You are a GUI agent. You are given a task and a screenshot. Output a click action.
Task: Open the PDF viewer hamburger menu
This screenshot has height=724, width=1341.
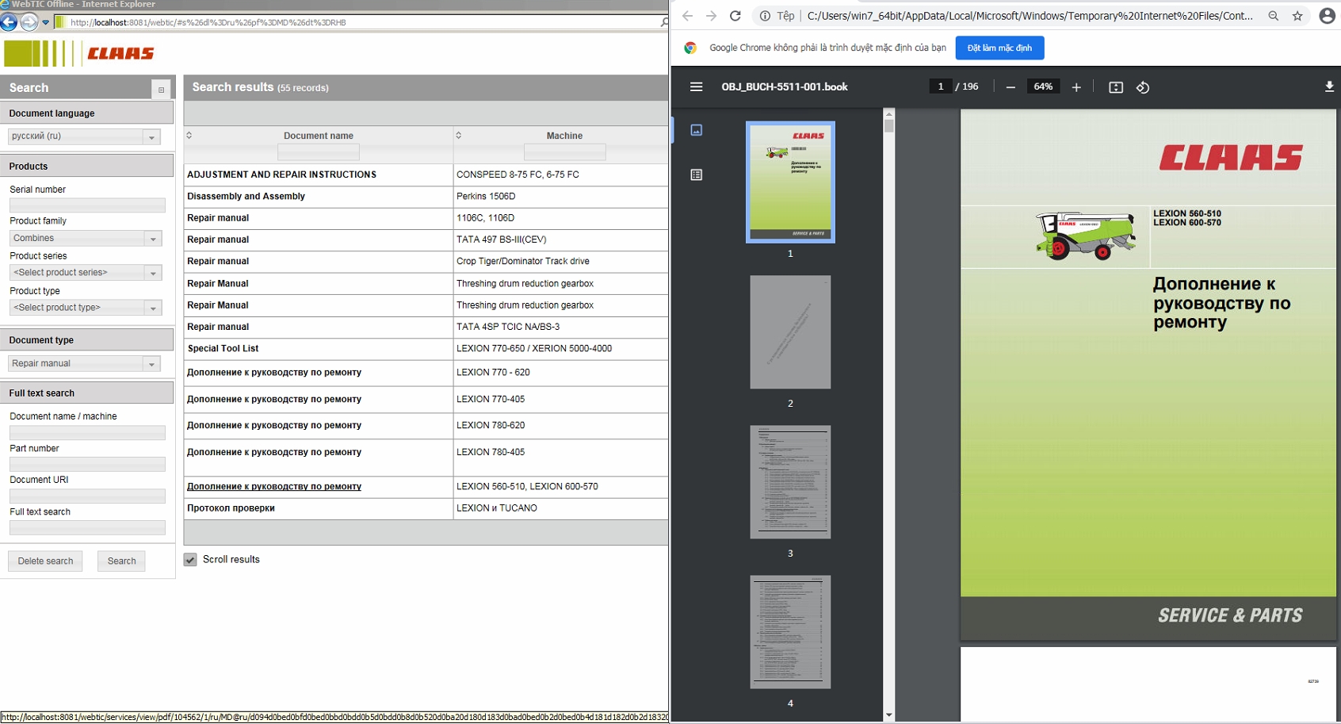(696, 86)
